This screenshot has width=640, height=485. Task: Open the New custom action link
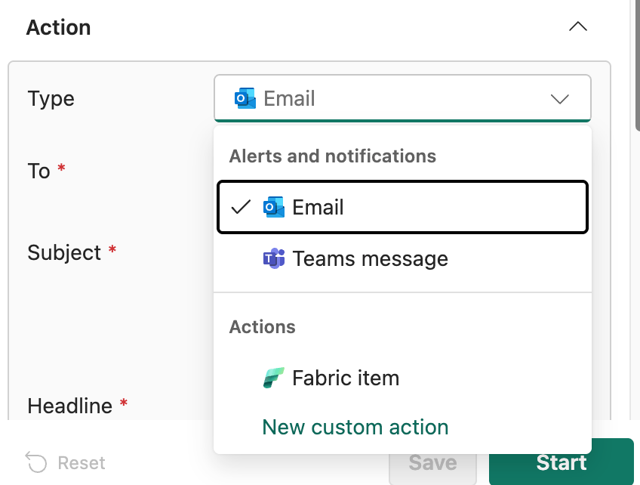coord(355,428)
